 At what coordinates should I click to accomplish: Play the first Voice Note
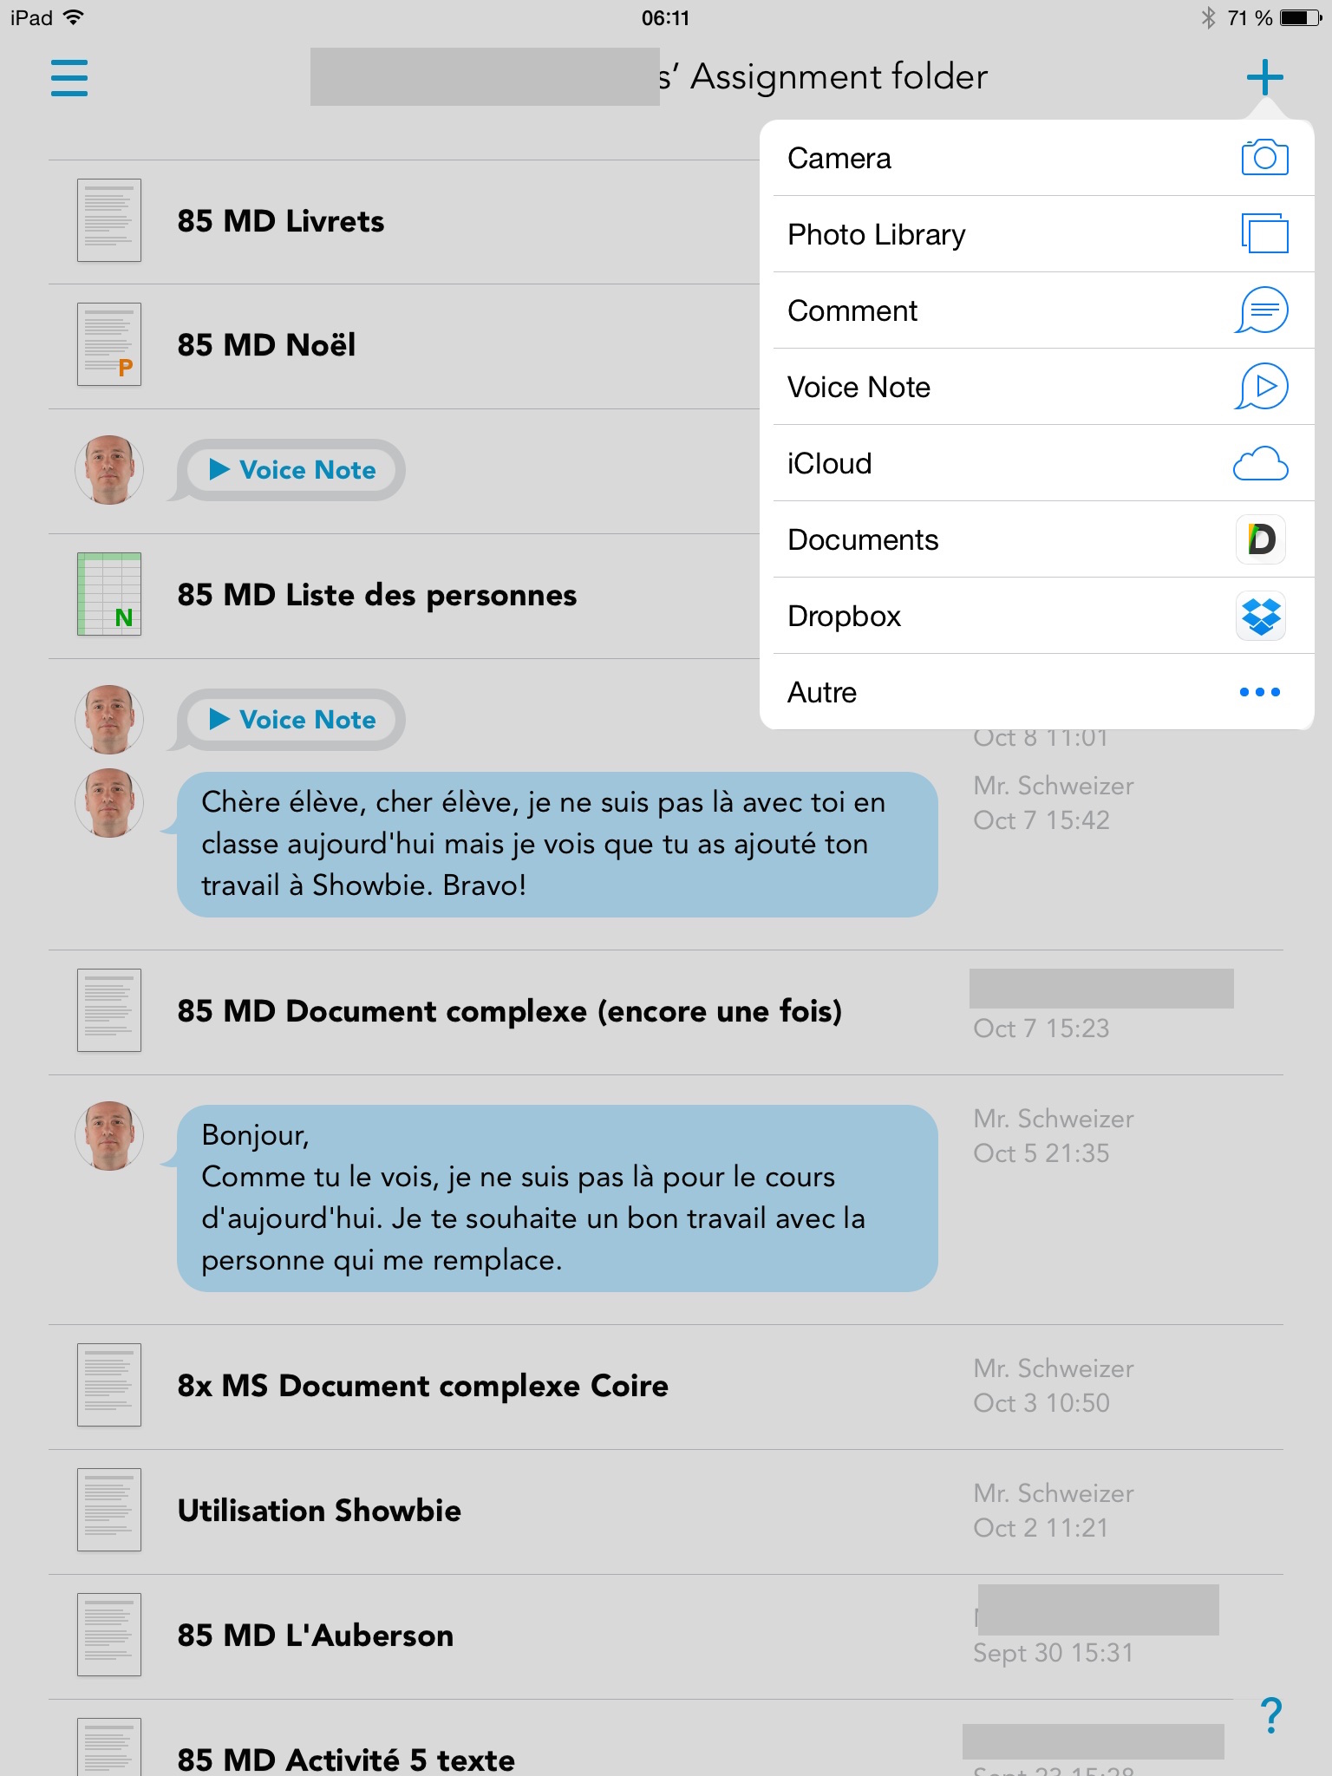[292, 470]
